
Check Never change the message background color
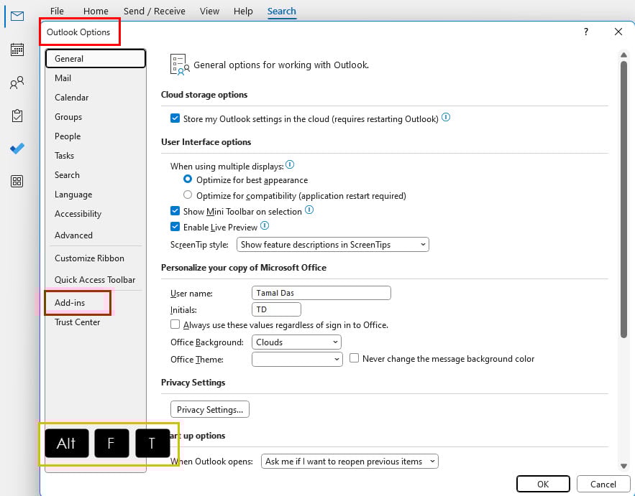[x=354, y=358]
